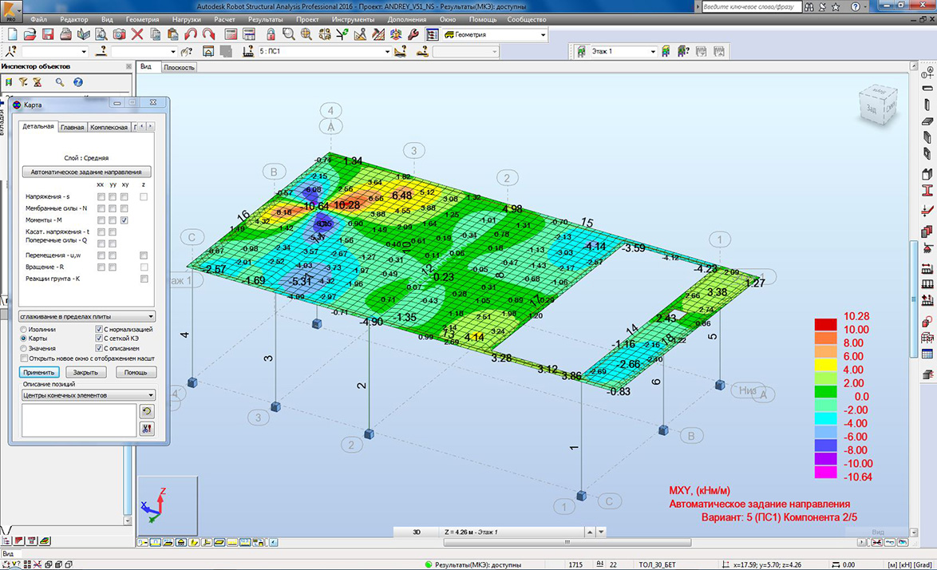Click the refresh arrow icon in Карта dialog
Image resolution: width=937 pixels, height=570 pixels.
(x=146, y=411)
